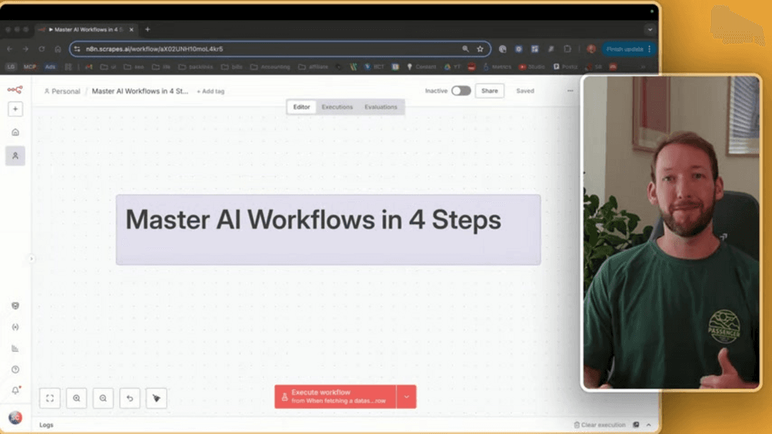
Task: Undo the last canvas action
Action: point(129,398)
